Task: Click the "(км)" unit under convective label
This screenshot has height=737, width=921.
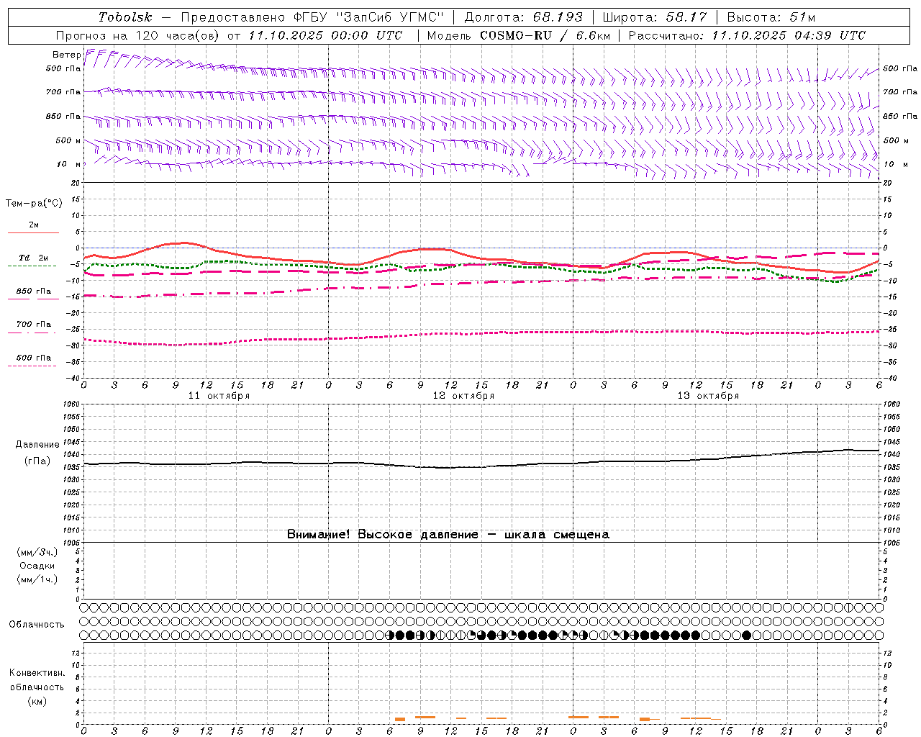Action: coord(37,701)
